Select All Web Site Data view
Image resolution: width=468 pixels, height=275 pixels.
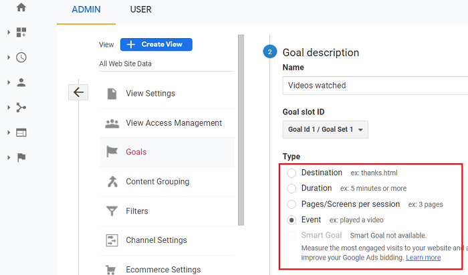[126, 64]
